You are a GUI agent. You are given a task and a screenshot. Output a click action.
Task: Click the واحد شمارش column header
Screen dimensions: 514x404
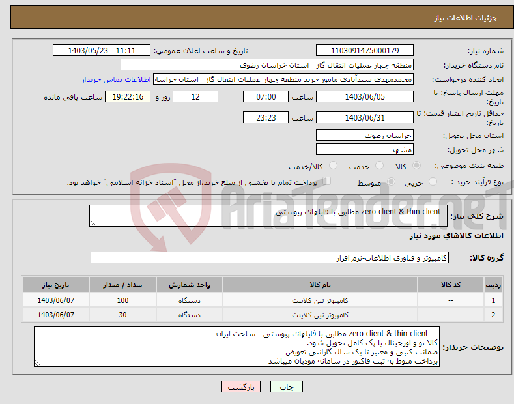[190, 285]
